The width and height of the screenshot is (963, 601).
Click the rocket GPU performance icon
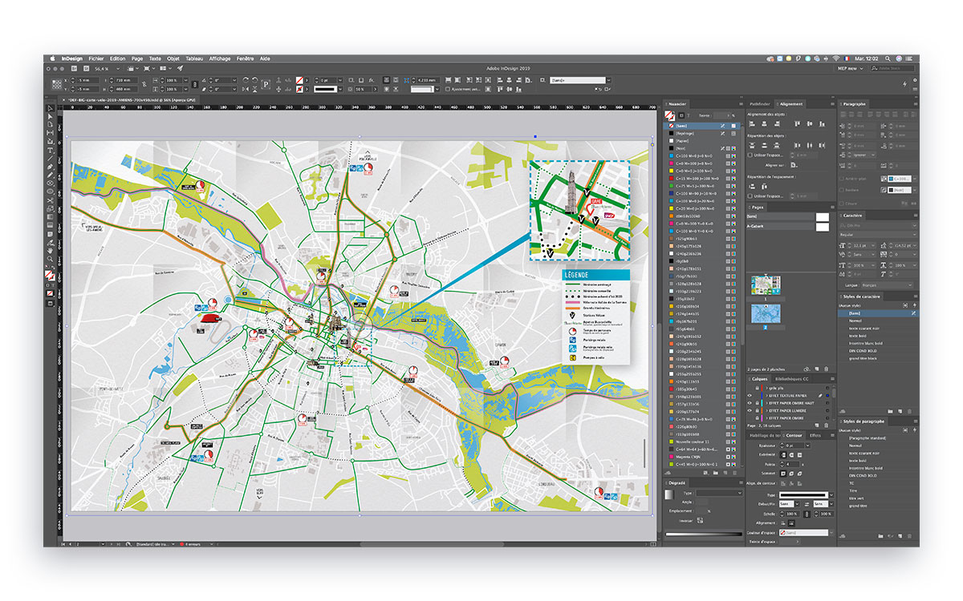click(180, 68)
